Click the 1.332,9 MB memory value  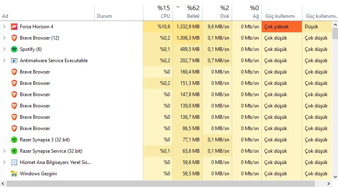[x=188, y=27]
